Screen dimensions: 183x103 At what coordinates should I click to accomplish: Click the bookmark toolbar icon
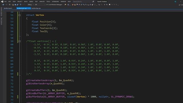(x=110, y=5)
